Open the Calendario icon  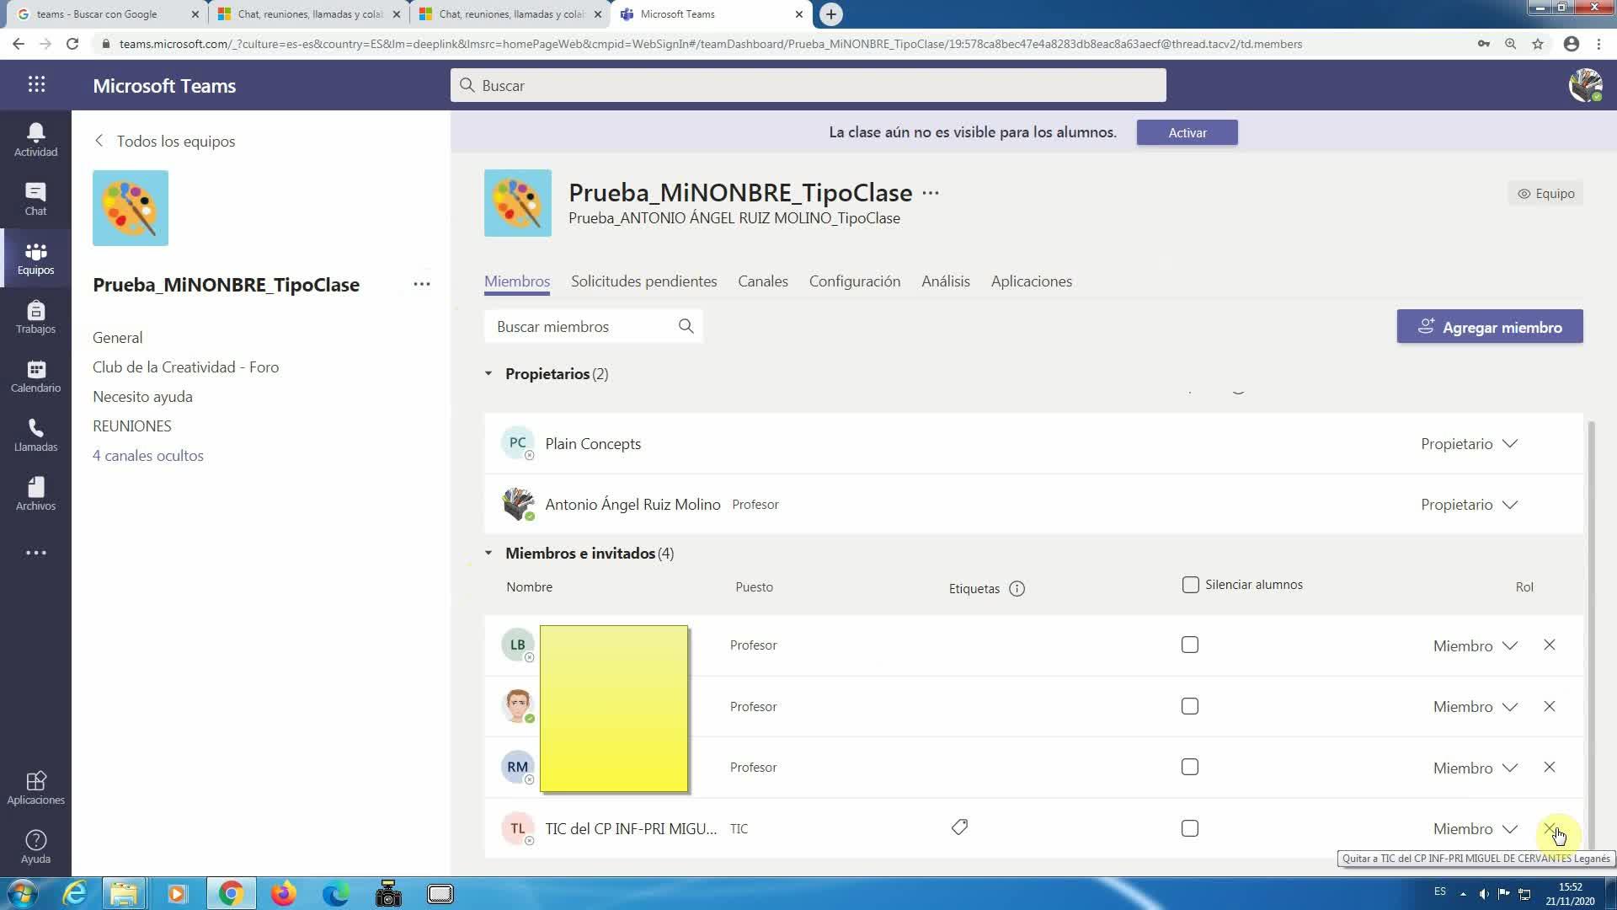[x=35, y=376]
